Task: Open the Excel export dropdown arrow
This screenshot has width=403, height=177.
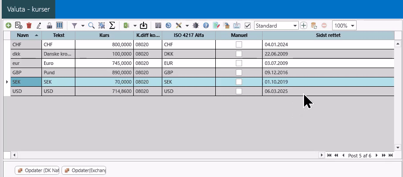Action: click(x=135, y=25)
